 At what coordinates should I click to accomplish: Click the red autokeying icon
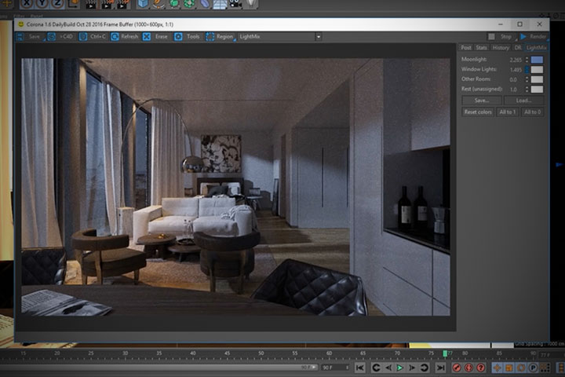(x=468, y=368)
